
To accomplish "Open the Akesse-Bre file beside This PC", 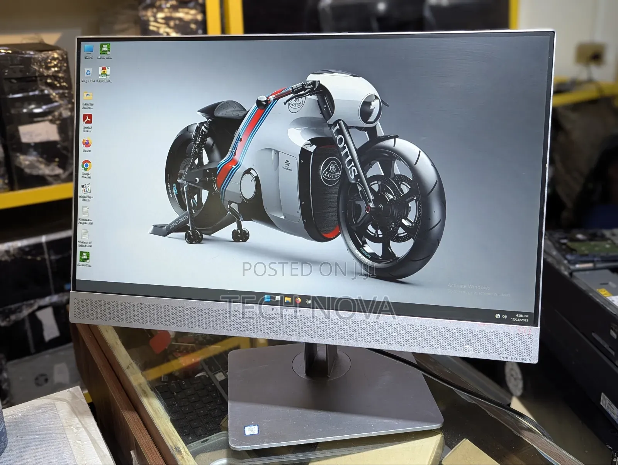I will [105, 51].
